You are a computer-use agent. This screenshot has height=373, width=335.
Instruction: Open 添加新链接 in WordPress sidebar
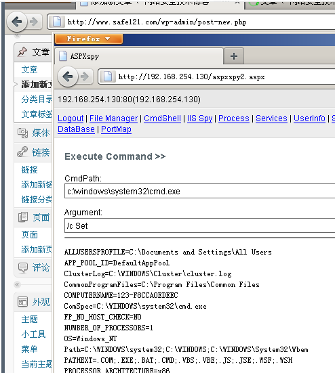(x=37, y=184)
